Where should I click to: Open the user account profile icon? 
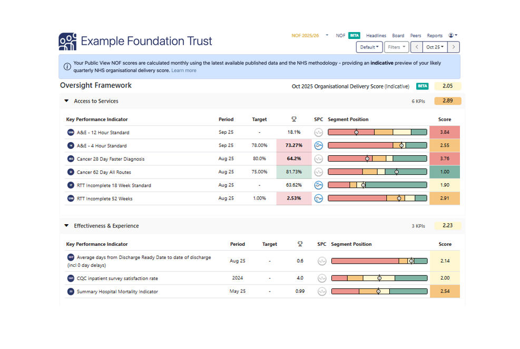[x=452, y=36]
